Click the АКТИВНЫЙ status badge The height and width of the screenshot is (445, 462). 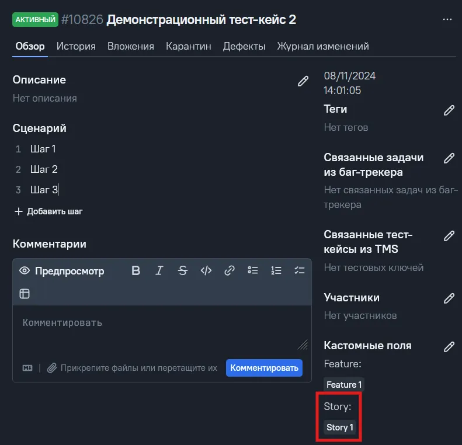(x=36, y=19)
